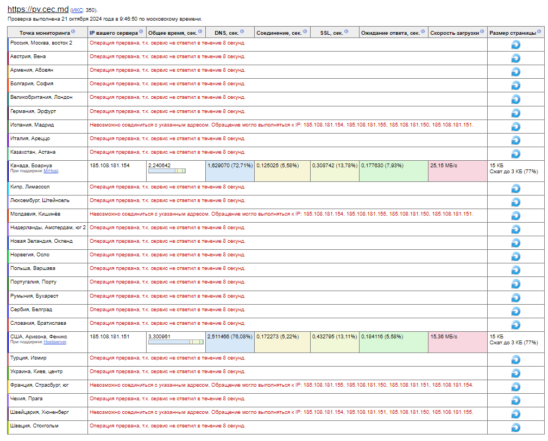This screenshot has width=548, height=441.
Task: Open the ИКС link in header
Action: [x=77, y=10]
